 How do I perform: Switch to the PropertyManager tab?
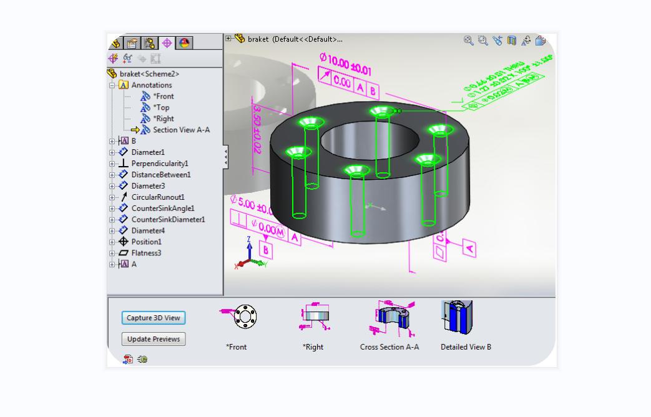click(132, 43)
